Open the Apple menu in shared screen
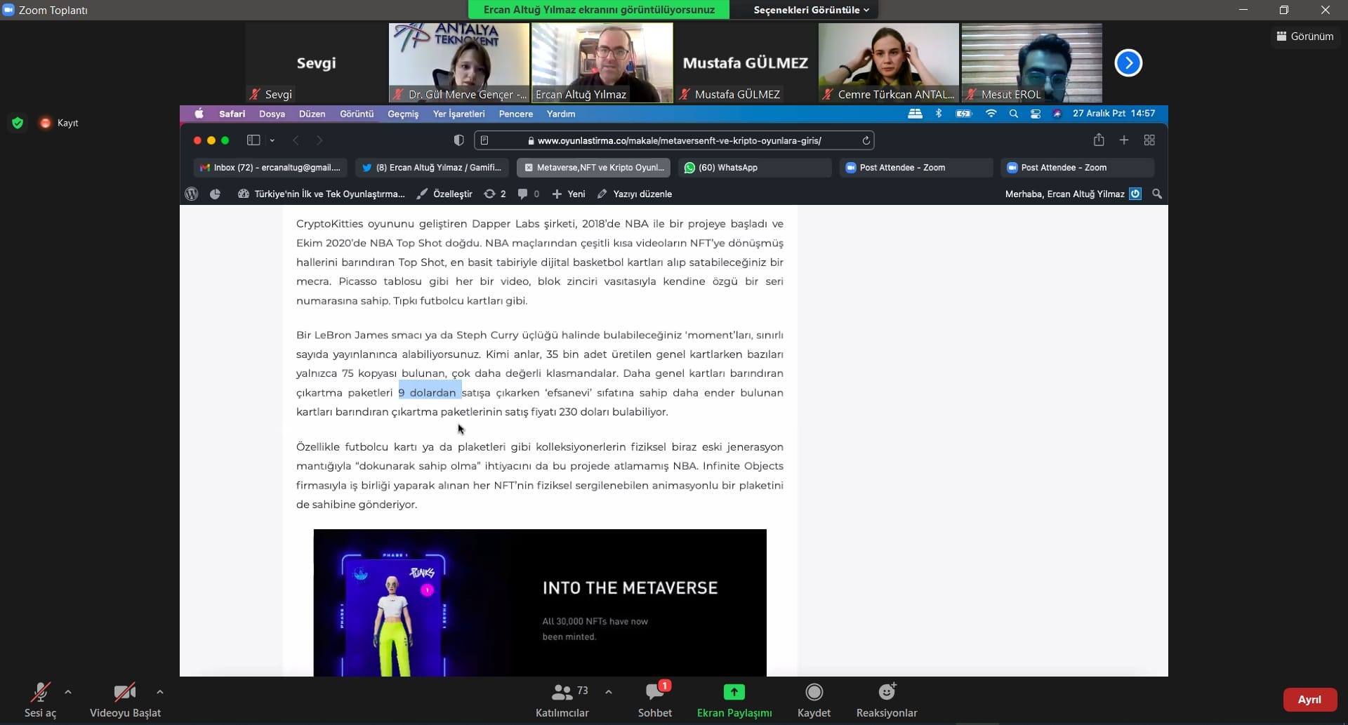The height and width of the screenshot is (725, 1348). (199, 114)
